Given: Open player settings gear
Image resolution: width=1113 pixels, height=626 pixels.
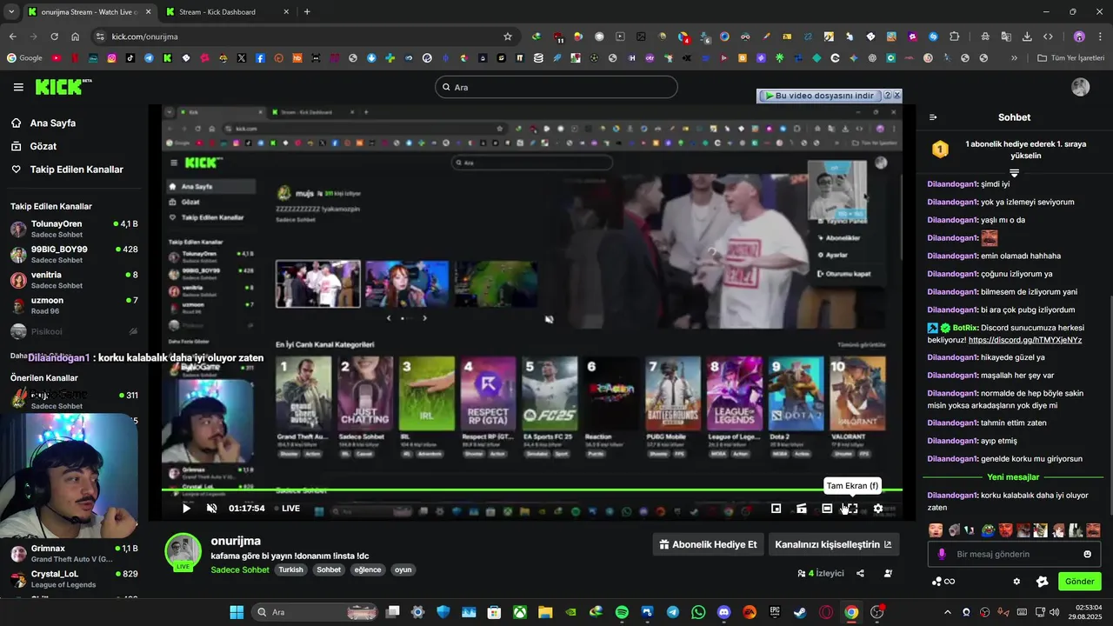Looking at the screenshot, I should pos(878,509).
